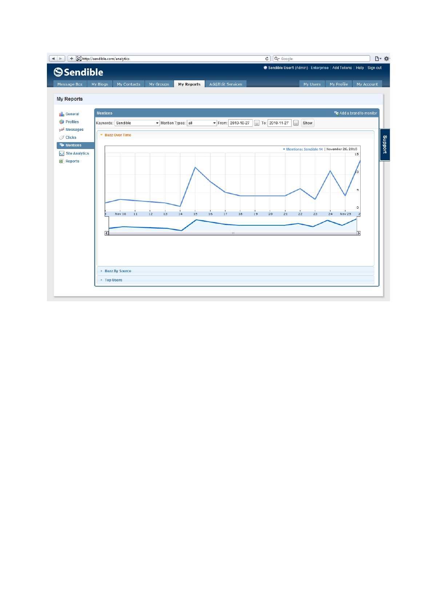Open the My Profile tab
Viewport: 433px width, 612px height.
click(339, 84)
